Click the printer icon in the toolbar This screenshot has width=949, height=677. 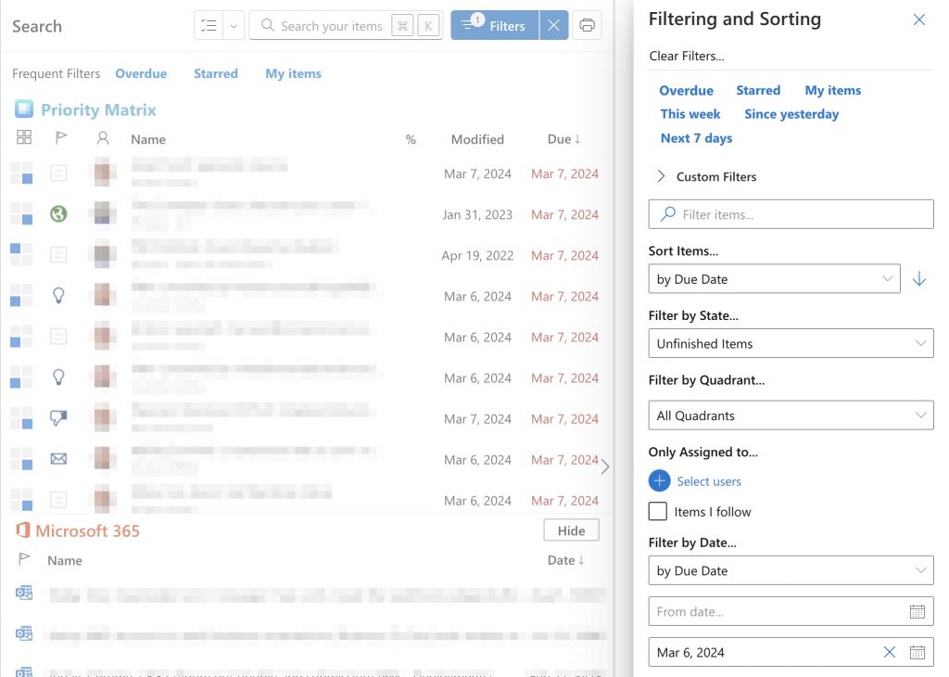point(587,25)
